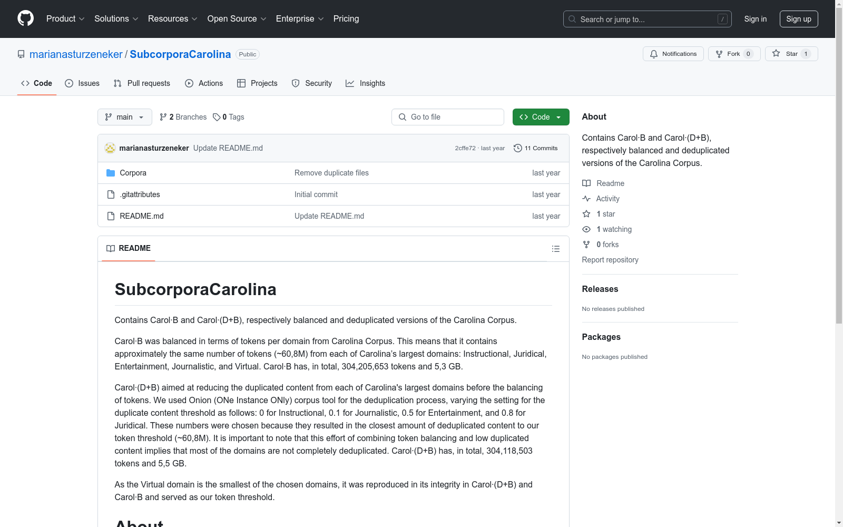Switch to the Projects tab
This screenshot has width=843, height=527.
(257, 83)
